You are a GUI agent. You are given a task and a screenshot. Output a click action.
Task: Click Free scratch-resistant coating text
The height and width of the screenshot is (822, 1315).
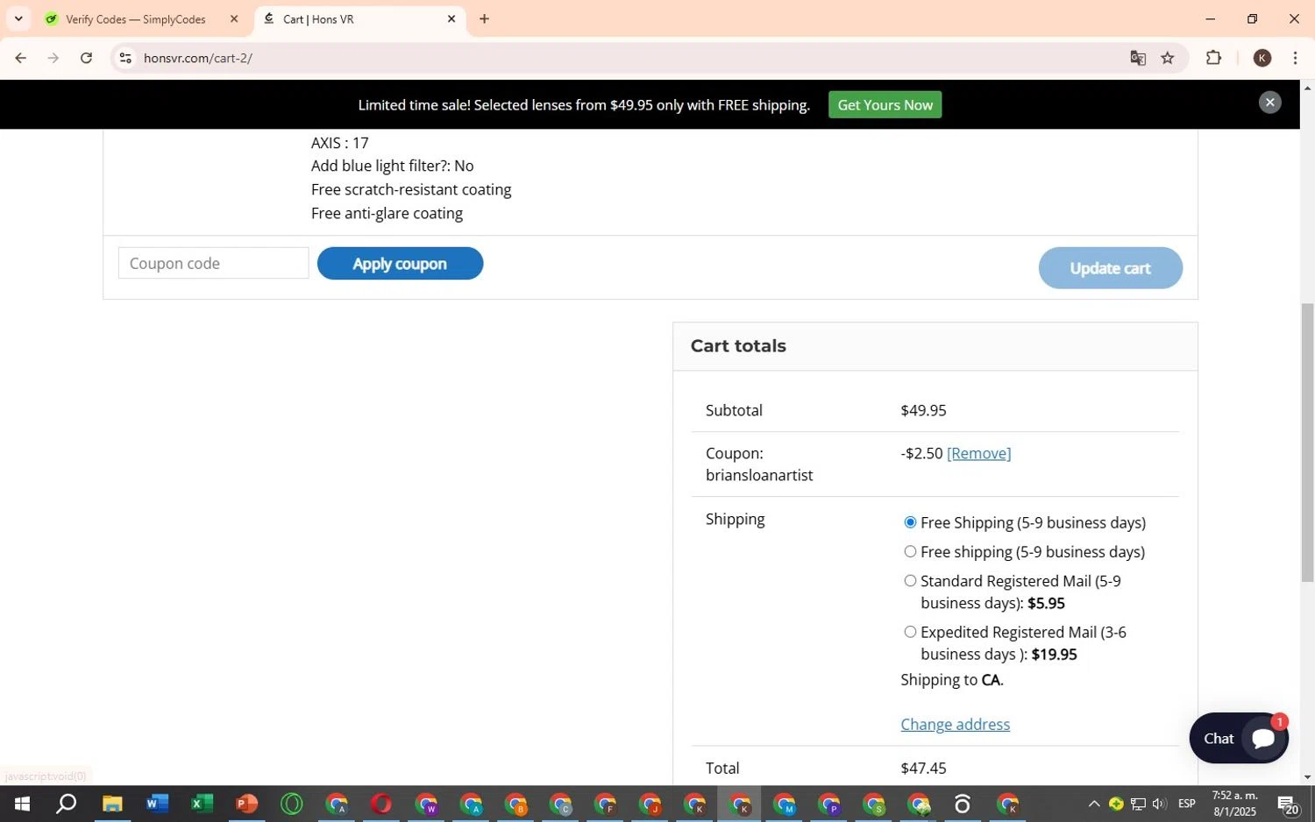[x=411, y=189]
